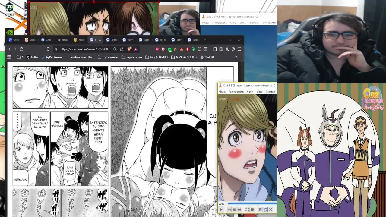The width and height of the screenshot is (386, 217).
Task: Open Subtítulo menu in 4252_8 VLC window
Action: click(x=271, y=92)
